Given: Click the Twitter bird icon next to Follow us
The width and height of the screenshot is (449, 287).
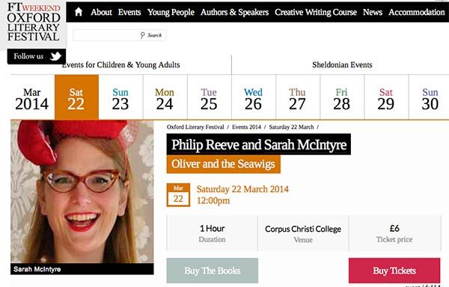Looking at the screenshot, I should [55, 56].
